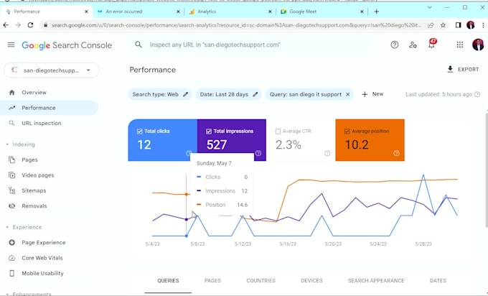
Task: Click the Export download icon
Action: click(450, 70)
